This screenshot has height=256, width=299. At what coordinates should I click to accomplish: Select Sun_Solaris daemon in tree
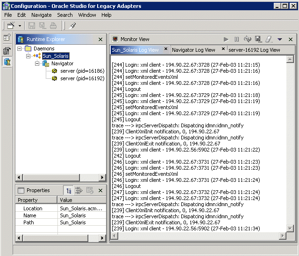click(x=56, y=56)
